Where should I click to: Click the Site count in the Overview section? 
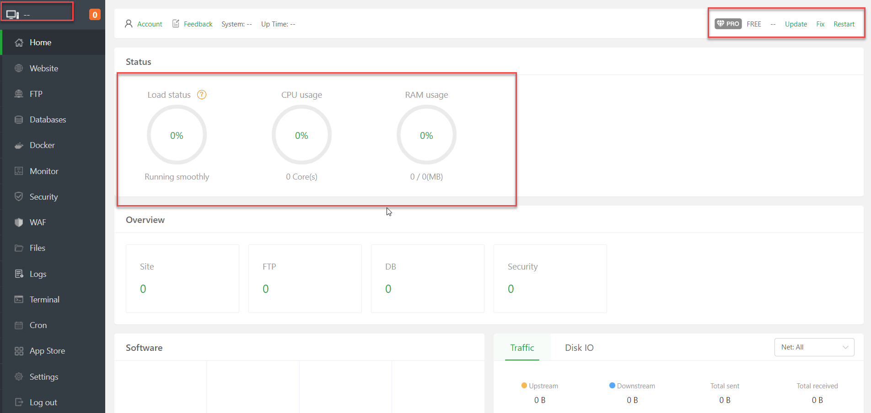pos(143,288)
